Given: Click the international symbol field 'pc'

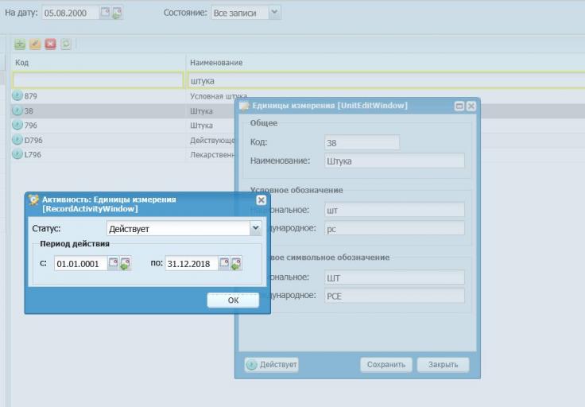Looking at the screenshot, I should [x=395, y=228].
